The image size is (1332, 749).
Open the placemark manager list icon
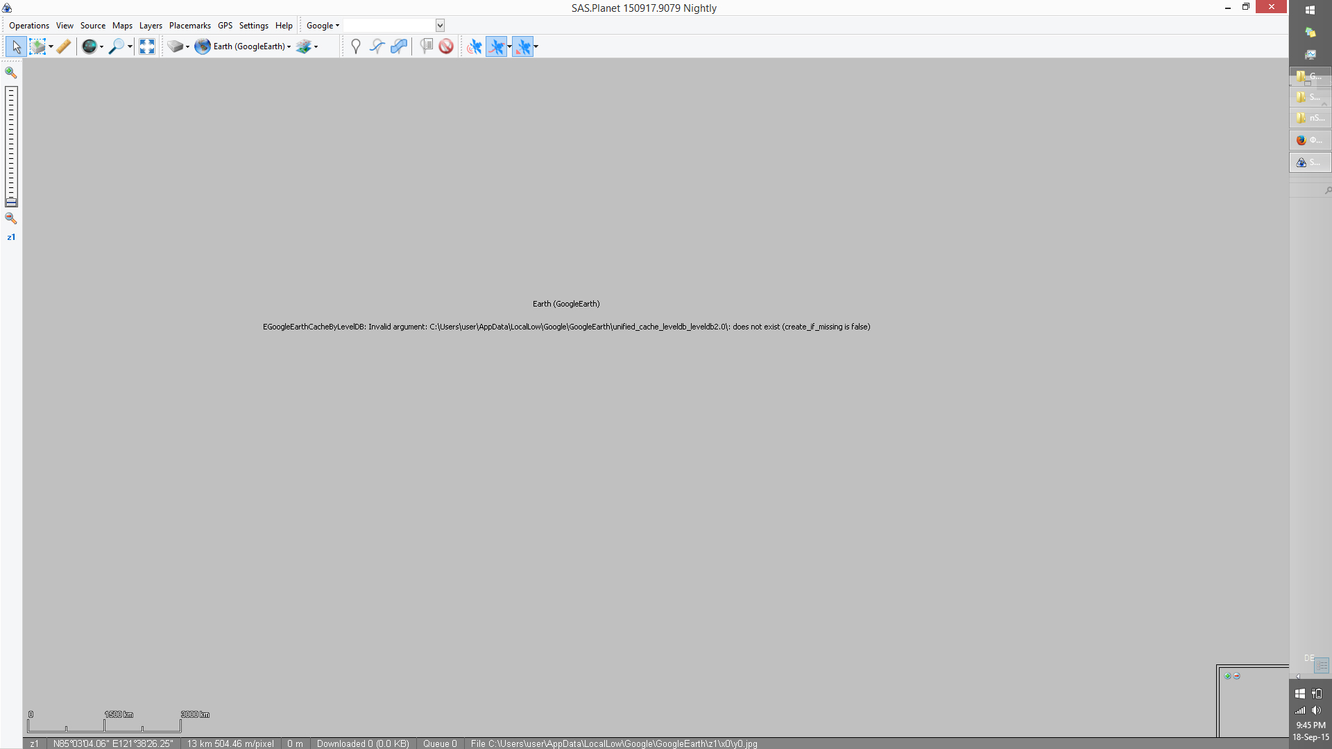pos(427,46)
